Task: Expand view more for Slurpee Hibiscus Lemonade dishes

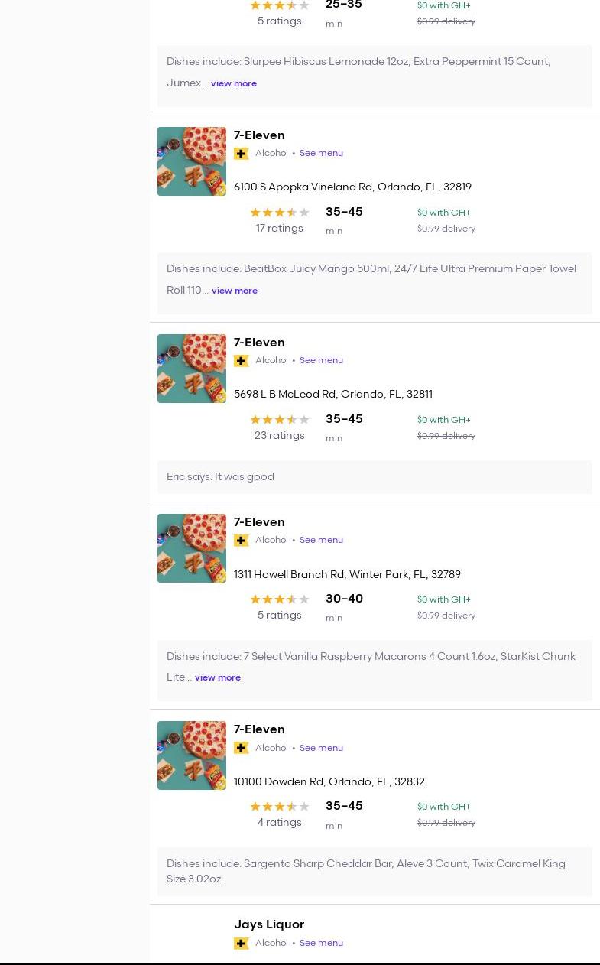Action: click(x=233, y=83)
